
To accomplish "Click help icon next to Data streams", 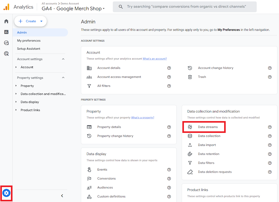I will [270, 127].
